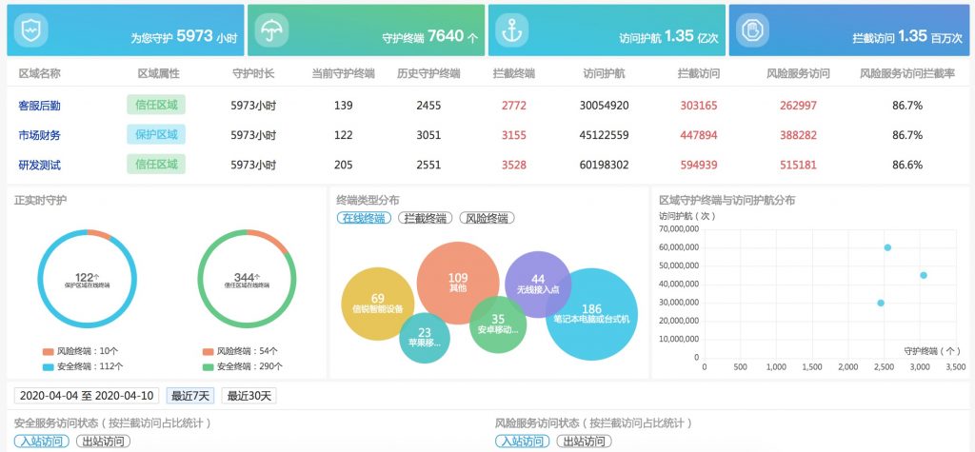Click the 信任区域 tag in the 客服后勤 row
This screenshot has width=975, height=452.
pyautogui.click(x=156, y=105)
